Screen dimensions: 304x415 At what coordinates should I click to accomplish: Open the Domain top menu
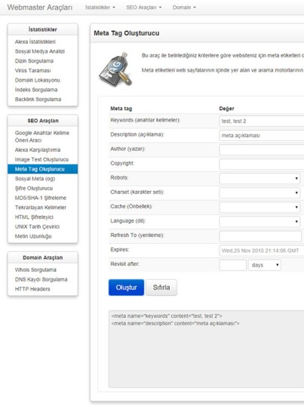pyautogui.click(x=184, y=8)
